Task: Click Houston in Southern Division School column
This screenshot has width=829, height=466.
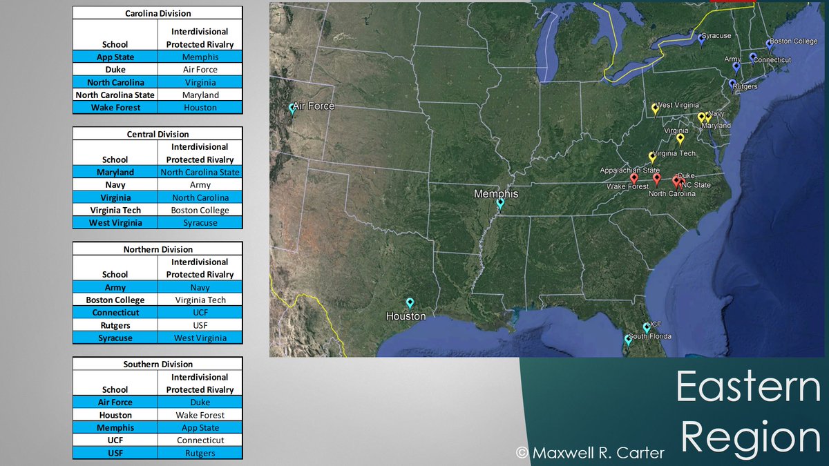Action: (115, 415)
